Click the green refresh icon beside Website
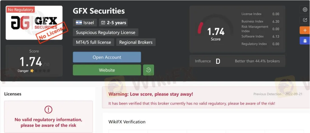 tap(149, 70)
